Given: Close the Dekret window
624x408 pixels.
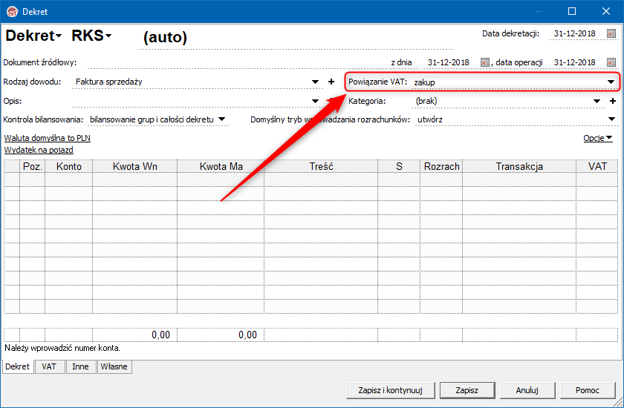Looking at the screenshot, I should coord(606,11).
